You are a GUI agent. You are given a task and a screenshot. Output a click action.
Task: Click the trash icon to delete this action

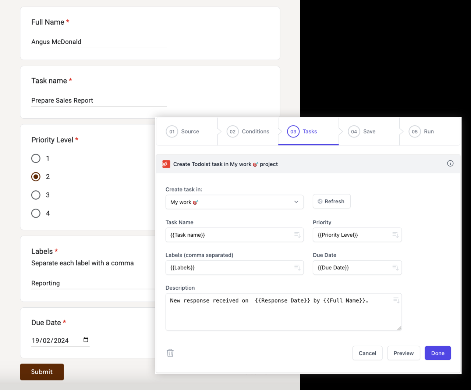tap(170, 353)
